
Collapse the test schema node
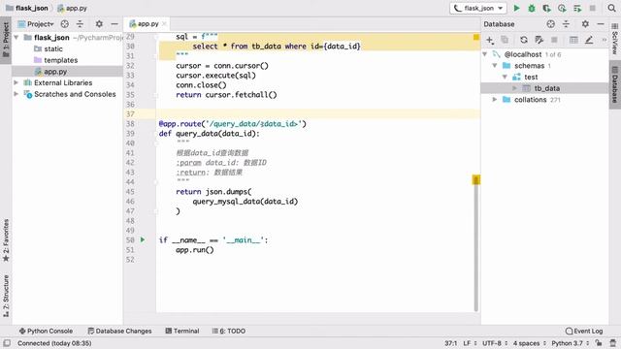pos(505,78)
